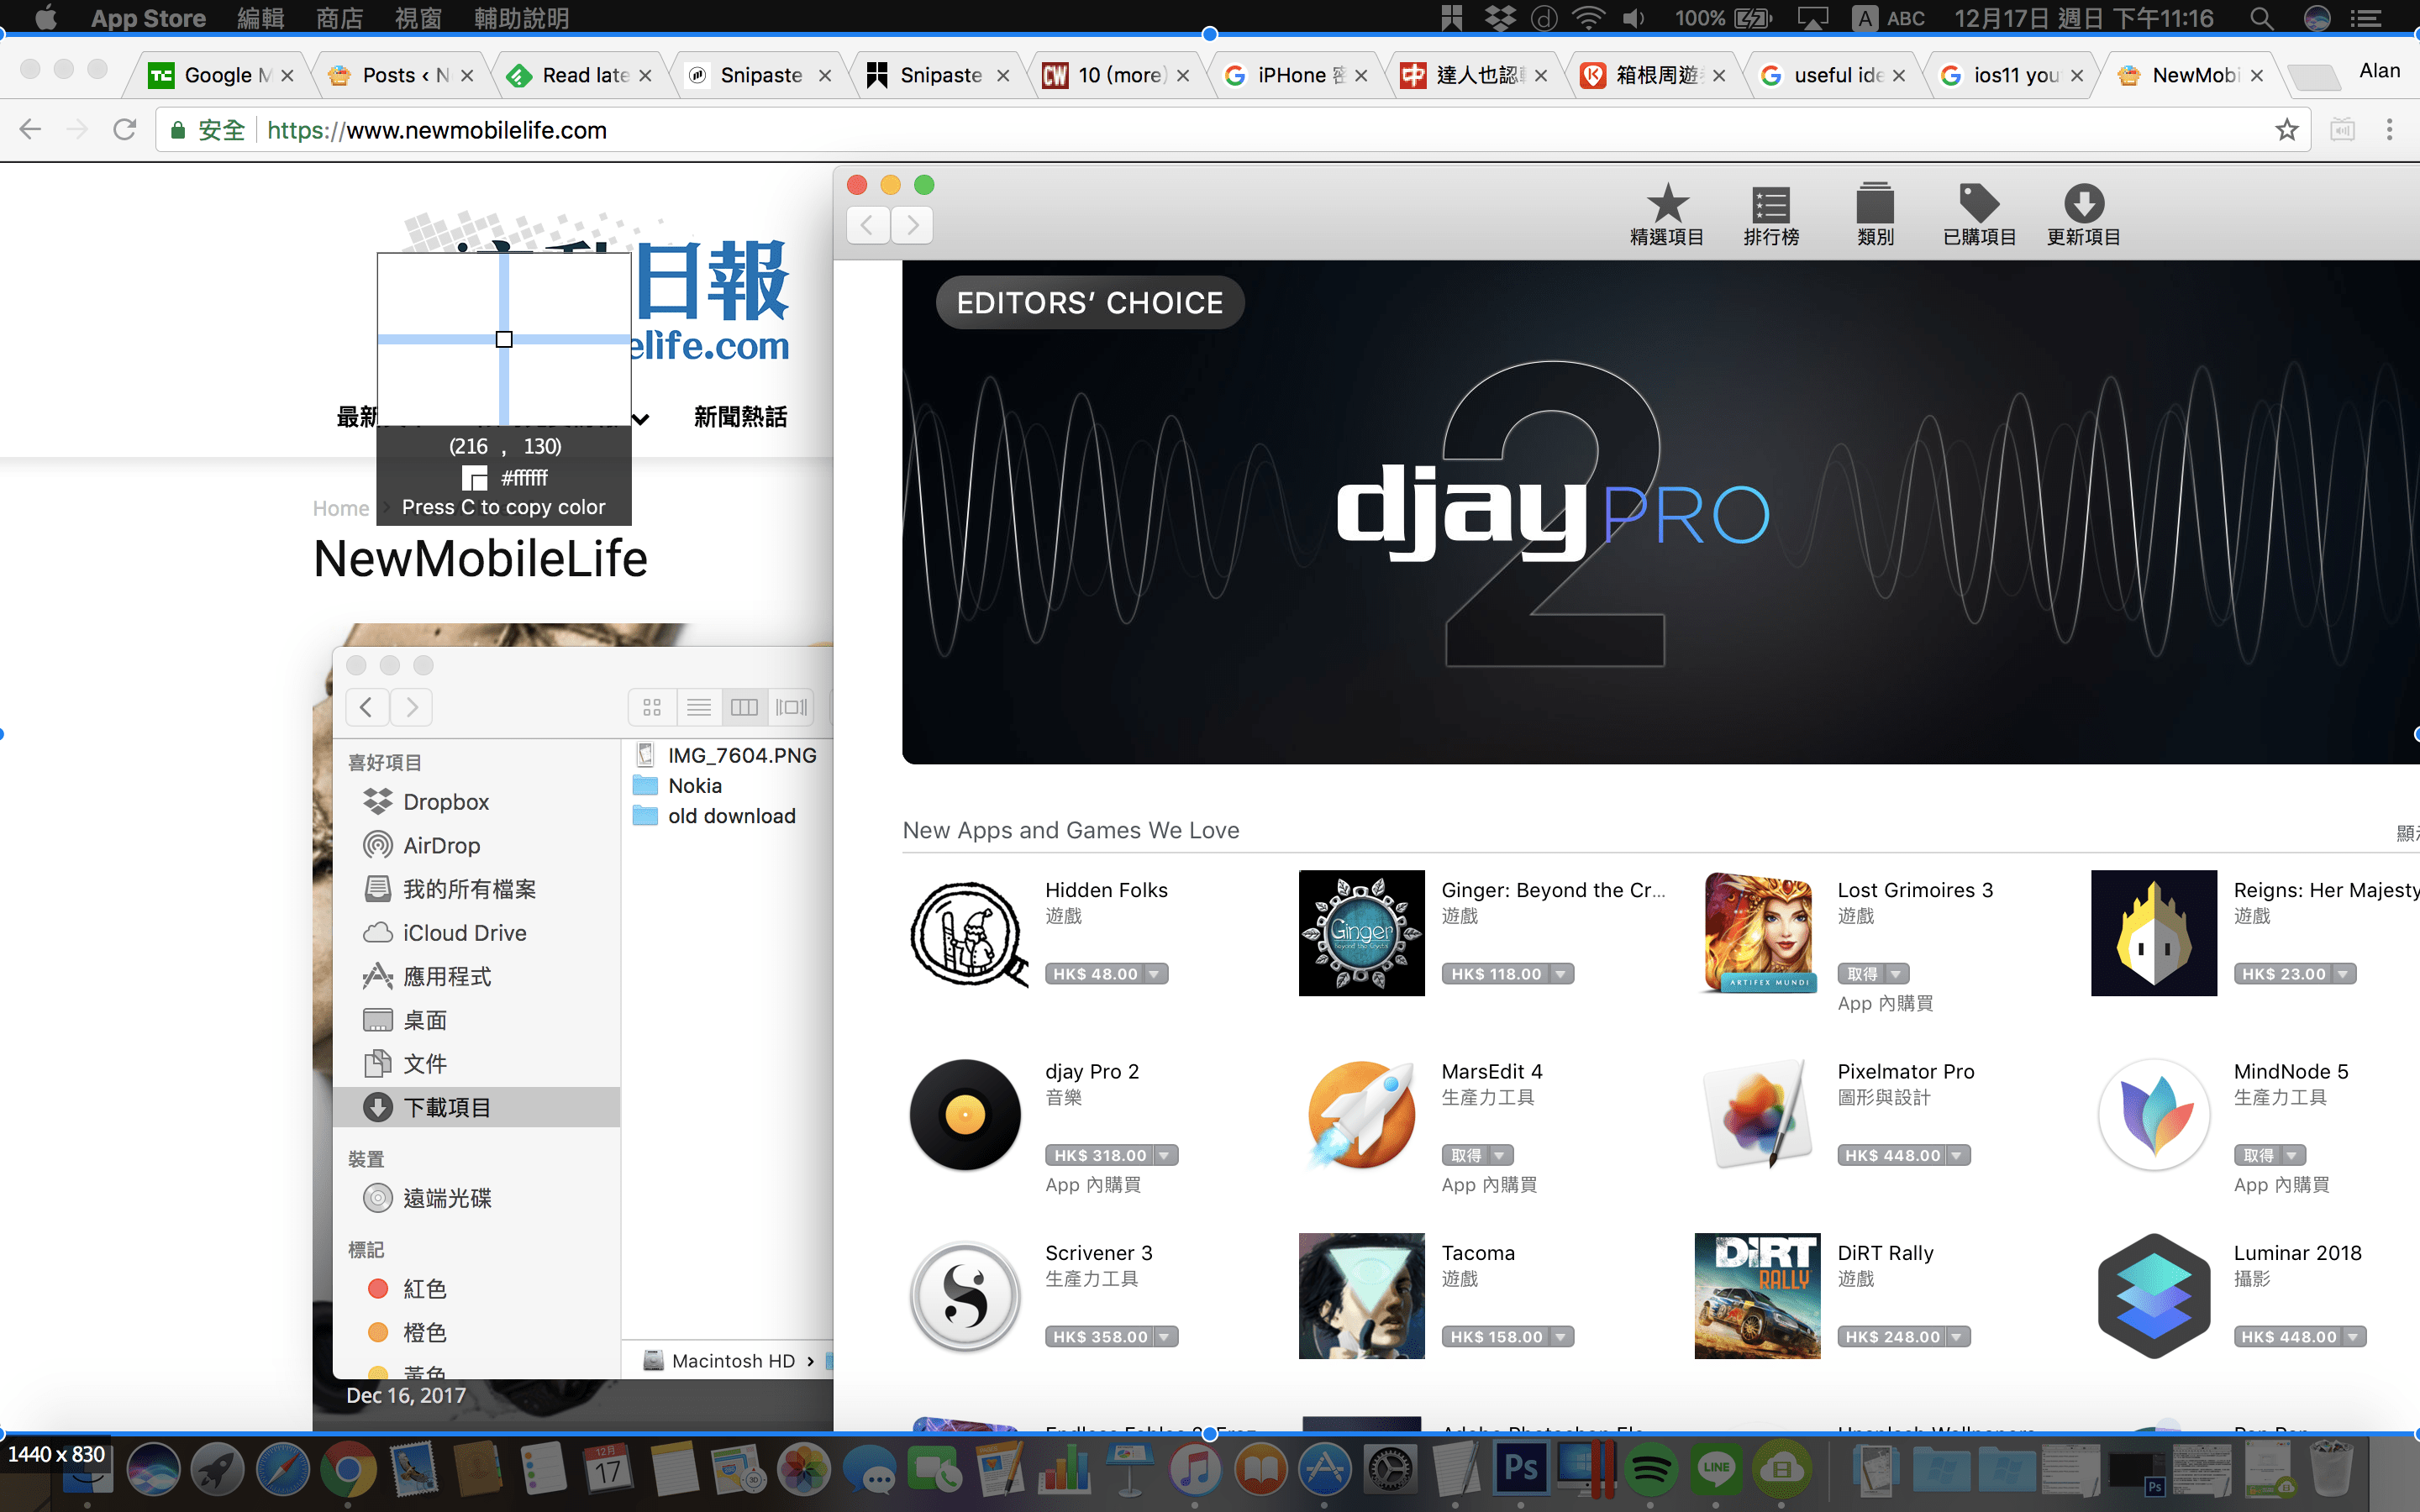Switch Finder to Cover Flow view
This screenshot has height=1512, width=2420.
[792, 707]
